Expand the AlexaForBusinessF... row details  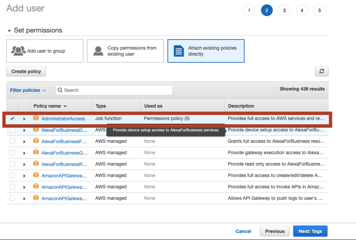pos(24,142)
